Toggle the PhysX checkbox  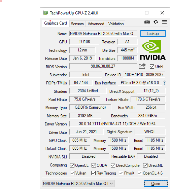121,173
